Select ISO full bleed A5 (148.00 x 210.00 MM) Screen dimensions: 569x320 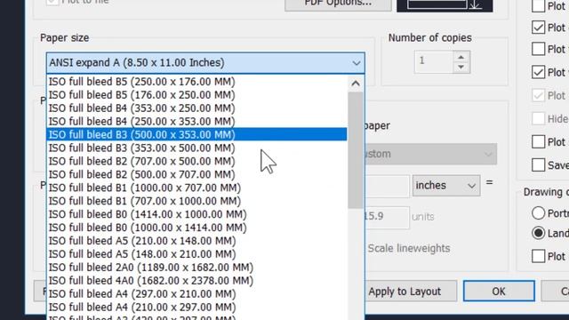pos(196,254)
